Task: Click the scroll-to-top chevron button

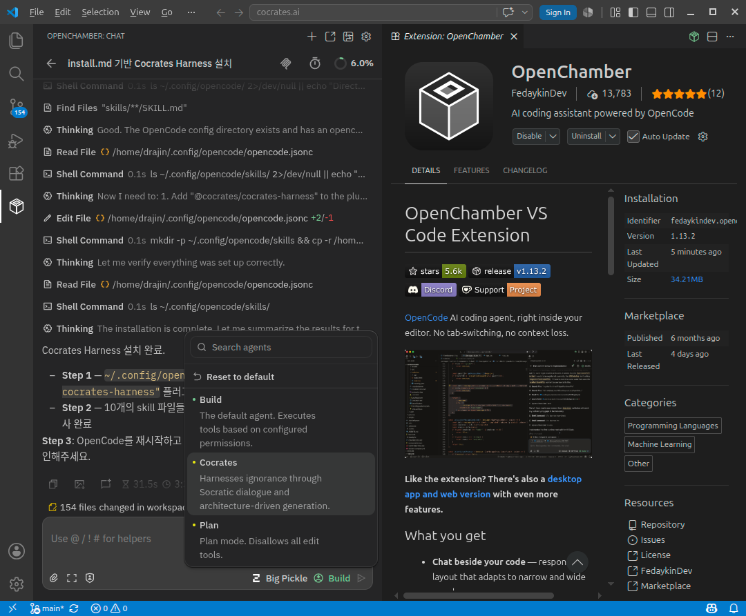Action: tap(577, 562)
